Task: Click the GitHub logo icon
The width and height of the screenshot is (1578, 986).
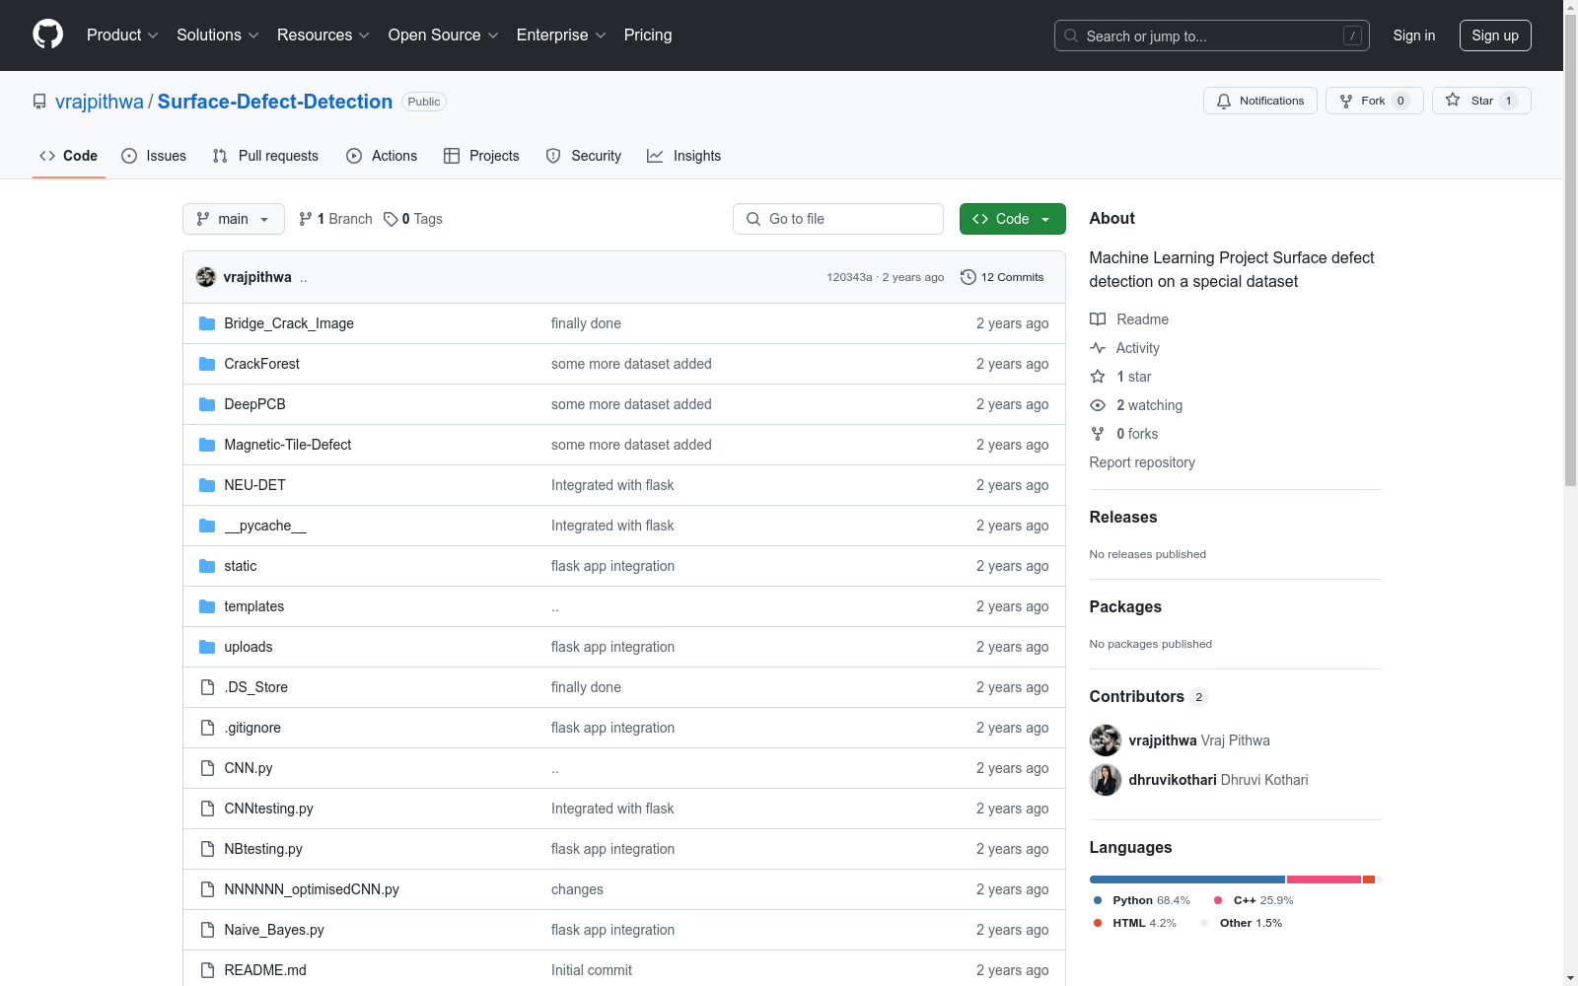Action: point(47,35)
